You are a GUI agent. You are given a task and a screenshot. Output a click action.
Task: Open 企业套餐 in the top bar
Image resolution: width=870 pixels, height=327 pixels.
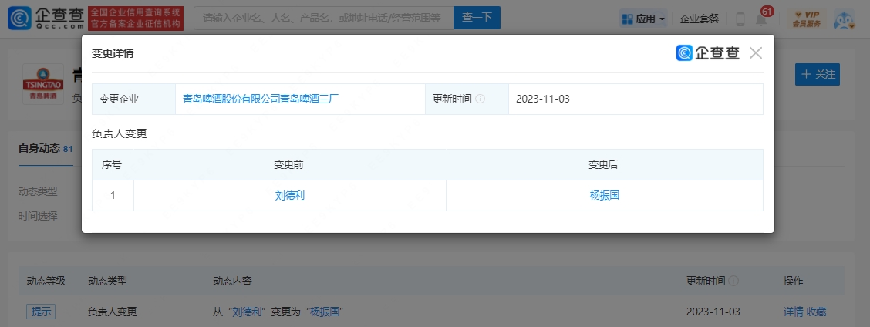click(x=699, y=19)
